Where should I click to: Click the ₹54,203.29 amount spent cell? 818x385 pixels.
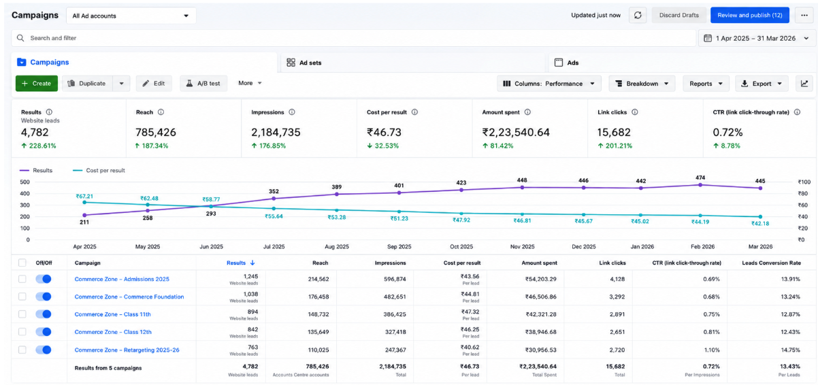pos(541,279)
